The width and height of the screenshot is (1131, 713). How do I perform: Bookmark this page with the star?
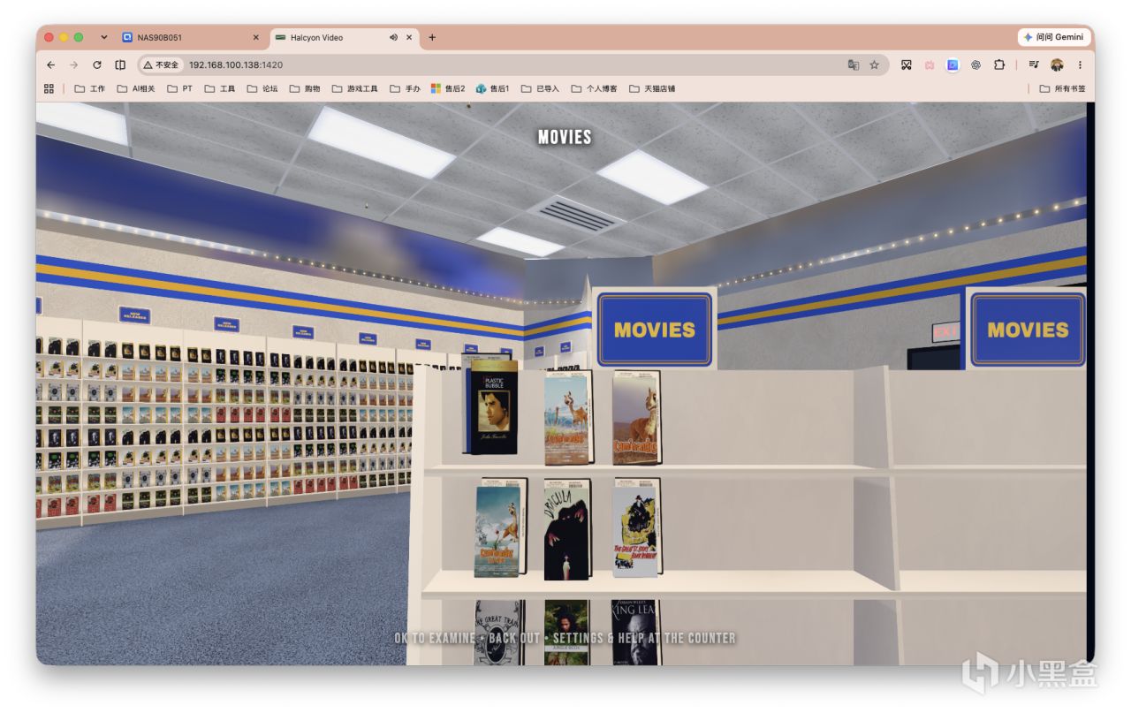(x=875, y=64)
